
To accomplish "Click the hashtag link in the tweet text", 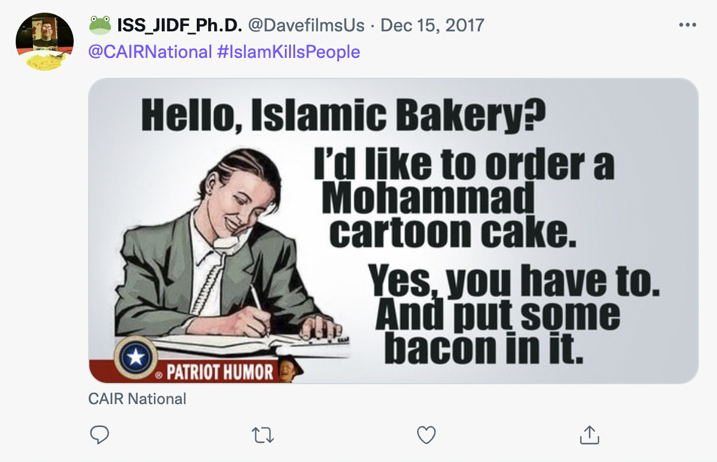I will [x=288, y=52].
